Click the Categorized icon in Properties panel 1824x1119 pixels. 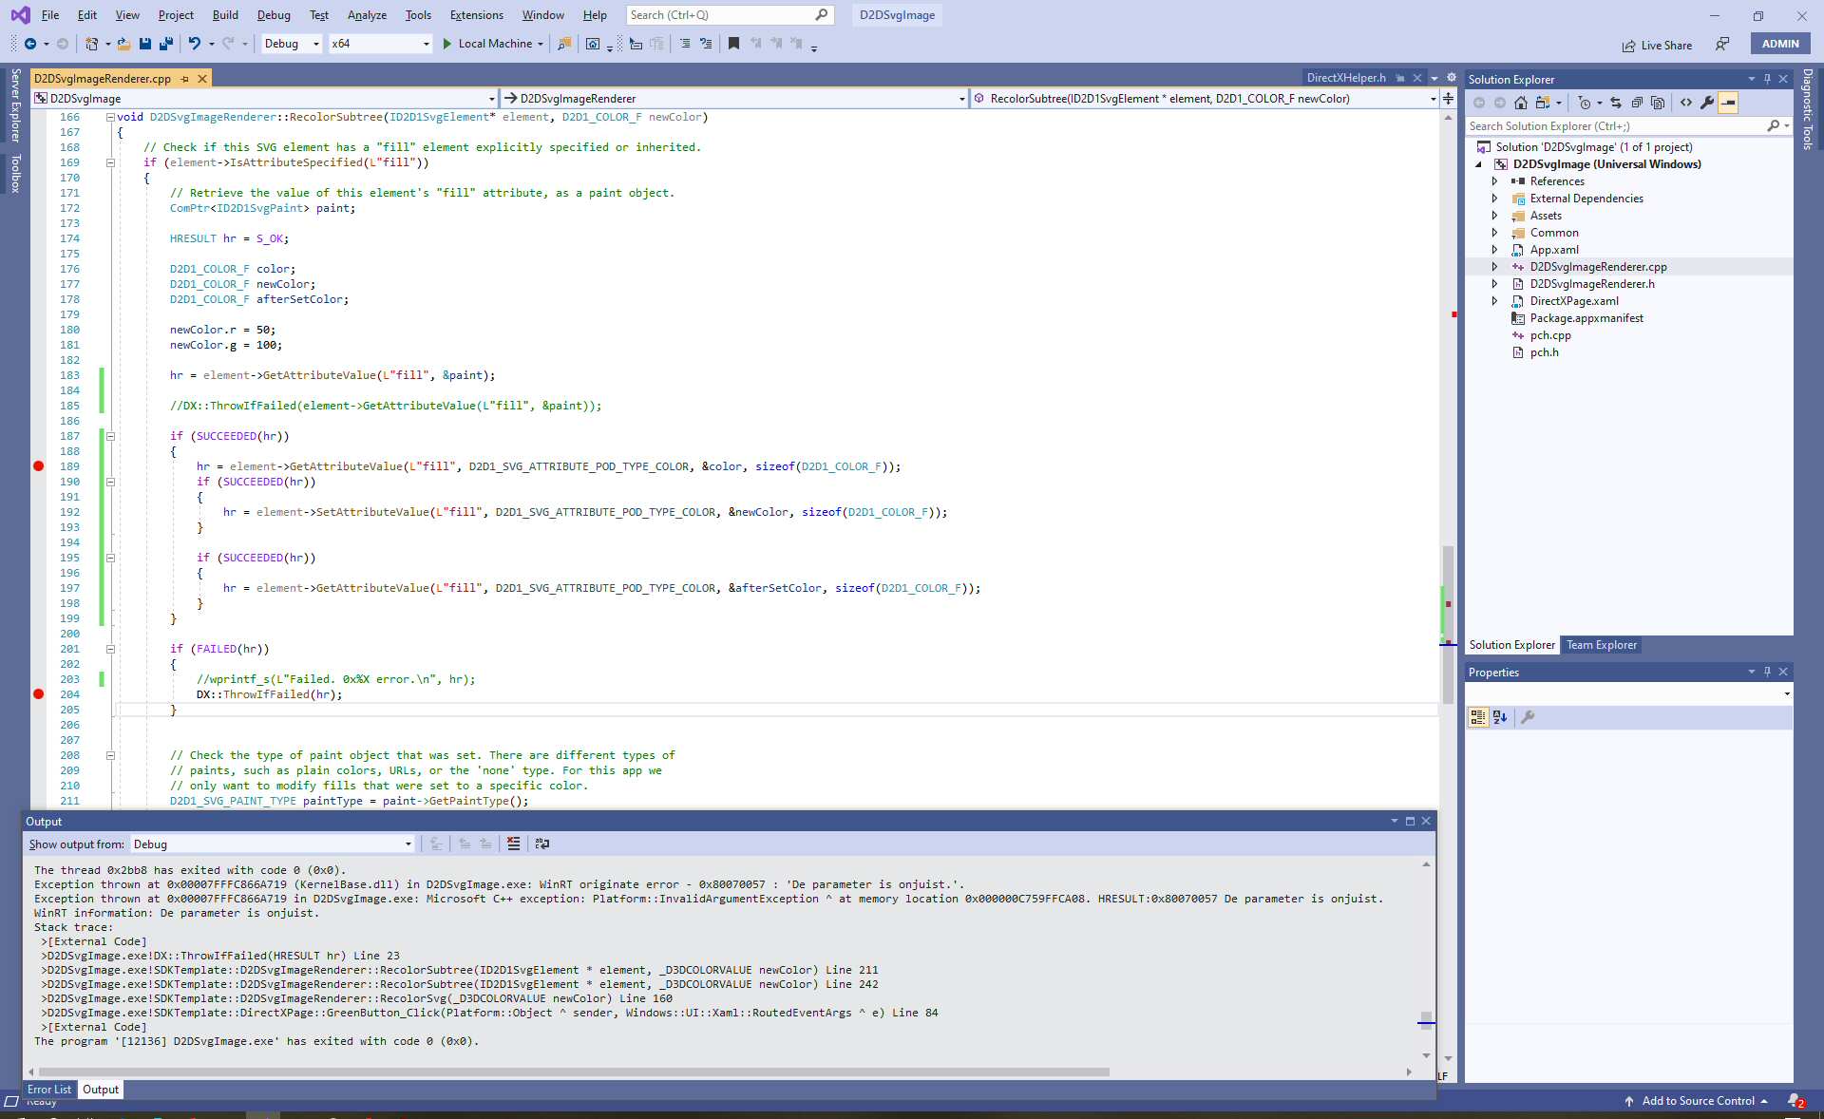pyautogui.click(x=1478, y=717)
